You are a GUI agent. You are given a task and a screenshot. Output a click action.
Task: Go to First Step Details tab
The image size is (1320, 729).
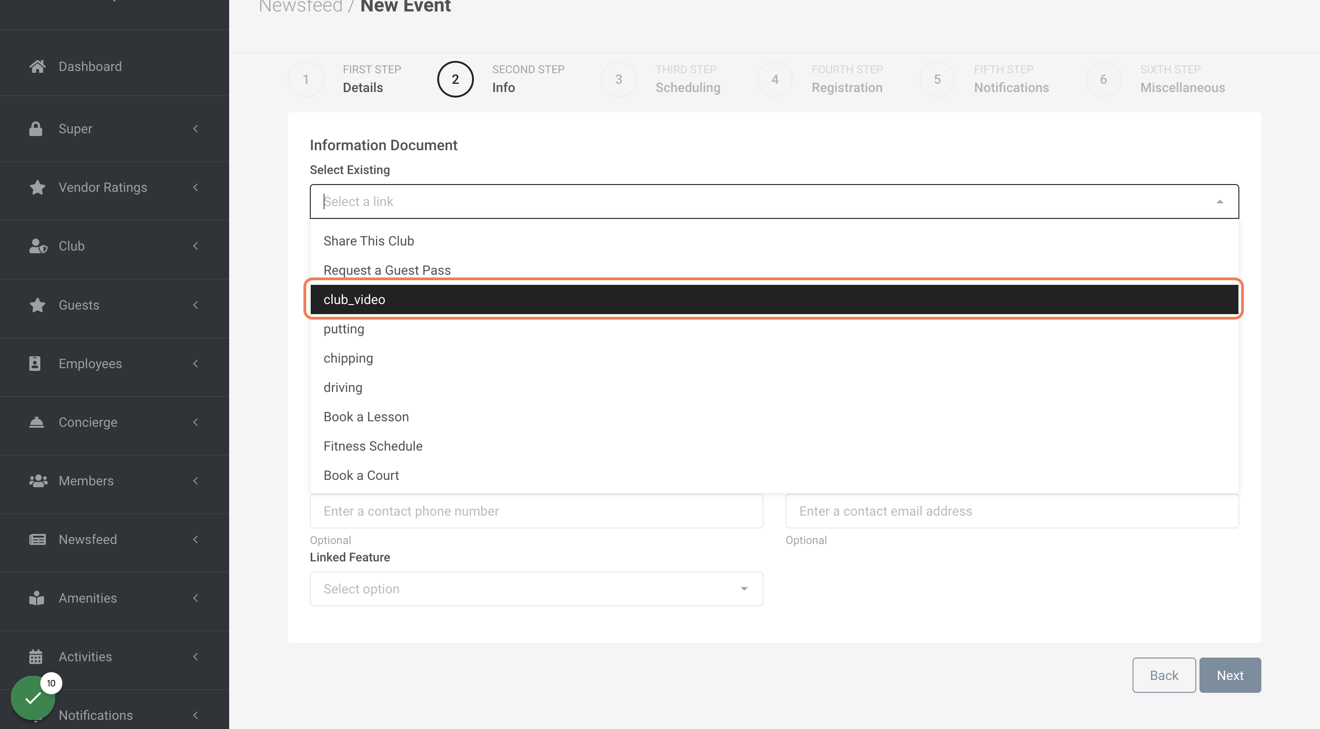tap(344, 79)
